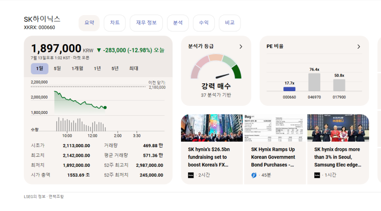Click the green down-triangle price change icon

point(99,50)
